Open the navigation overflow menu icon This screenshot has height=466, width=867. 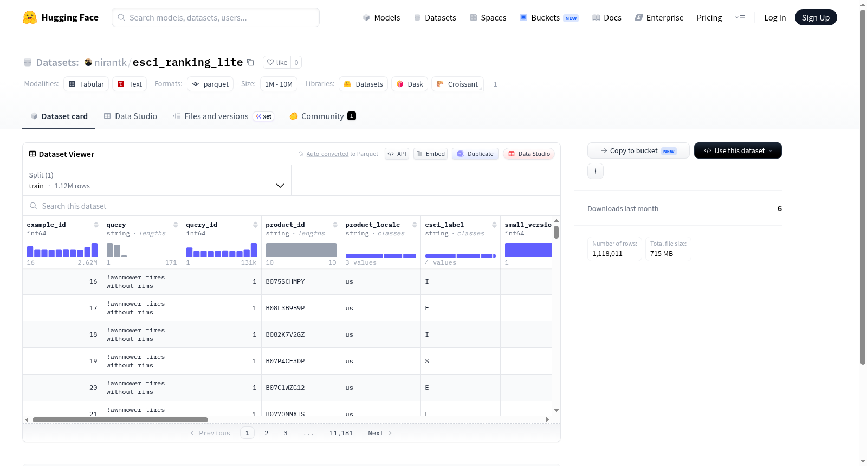click(x=740, y=17)
